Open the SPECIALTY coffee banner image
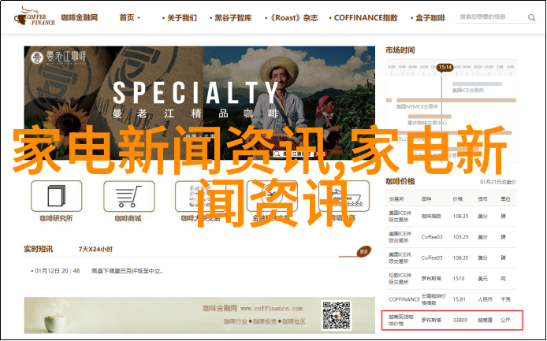Viewport: 547px width, 341px height. click(x=199, y=103)
